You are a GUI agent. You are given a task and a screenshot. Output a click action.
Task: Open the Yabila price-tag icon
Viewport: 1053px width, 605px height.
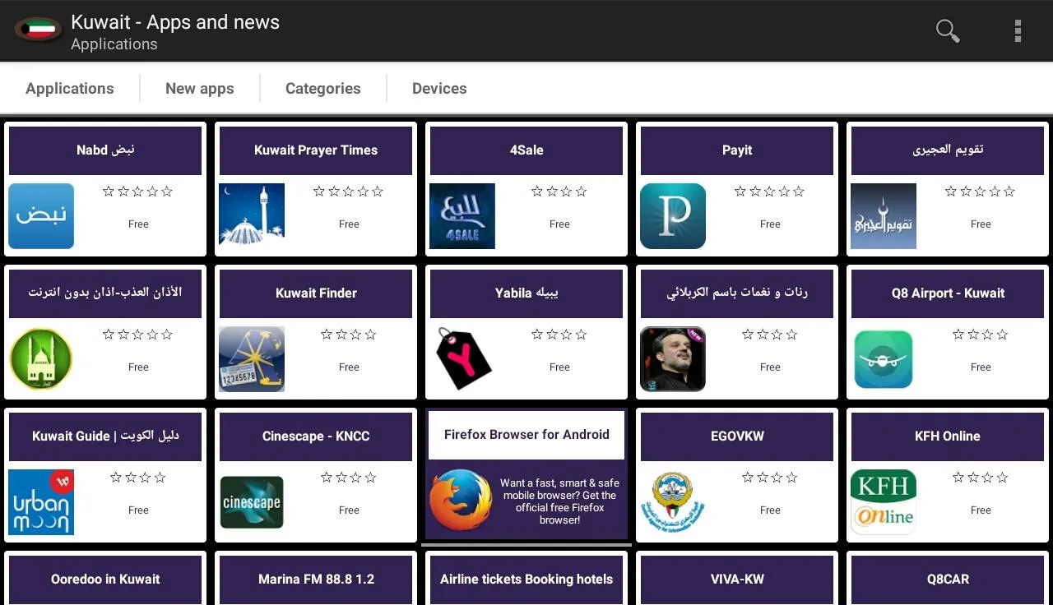point(462,359)
